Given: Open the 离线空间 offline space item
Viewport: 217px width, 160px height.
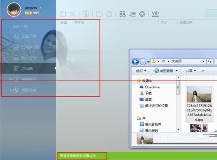Looking at the screenshot, I should click(28, 79).
